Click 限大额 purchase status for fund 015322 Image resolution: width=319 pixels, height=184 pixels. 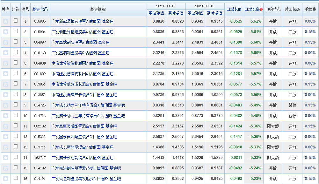click(x=273, y=137)
